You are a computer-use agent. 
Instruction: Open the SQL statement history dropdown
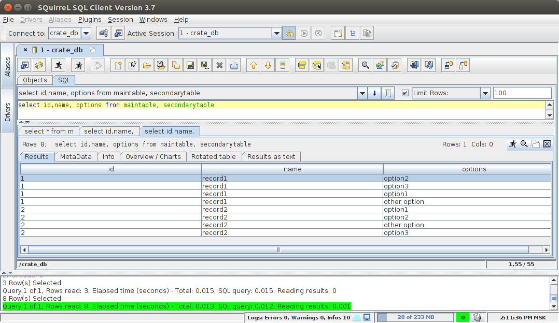click(x=362, y=93)
